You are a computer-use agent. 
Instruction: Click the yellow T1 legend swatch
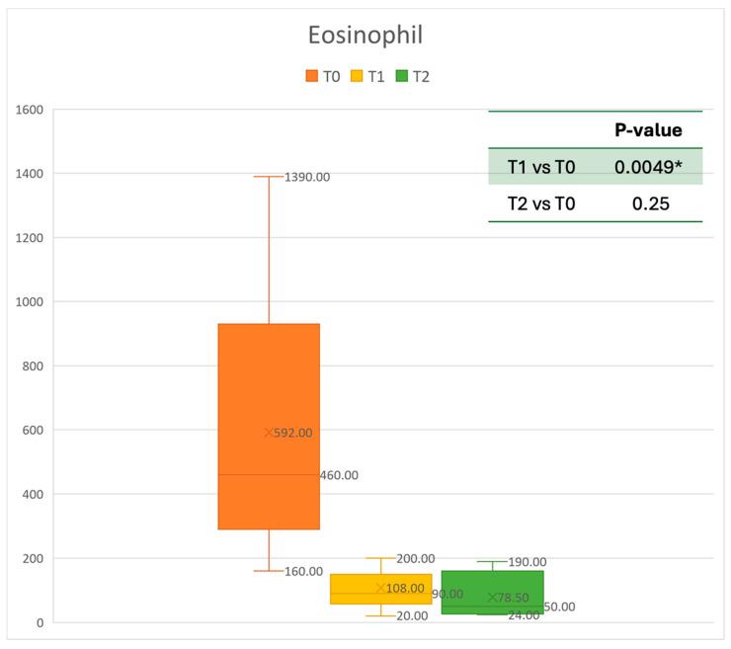click(357, 76)
